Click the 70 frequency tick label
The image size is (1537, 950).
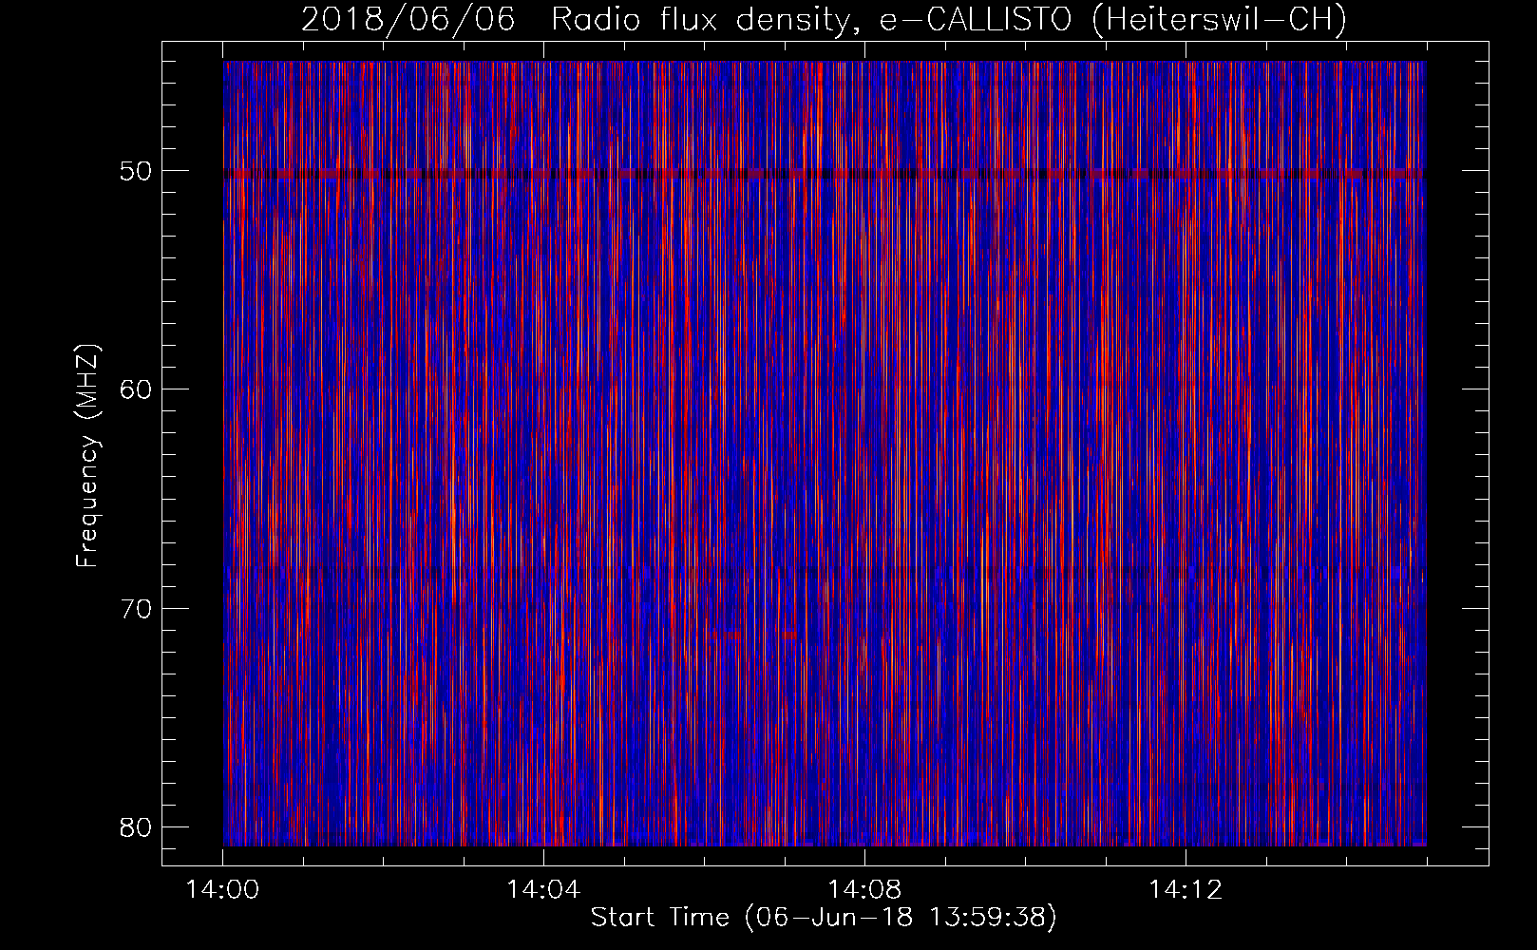tap(136, 608)
